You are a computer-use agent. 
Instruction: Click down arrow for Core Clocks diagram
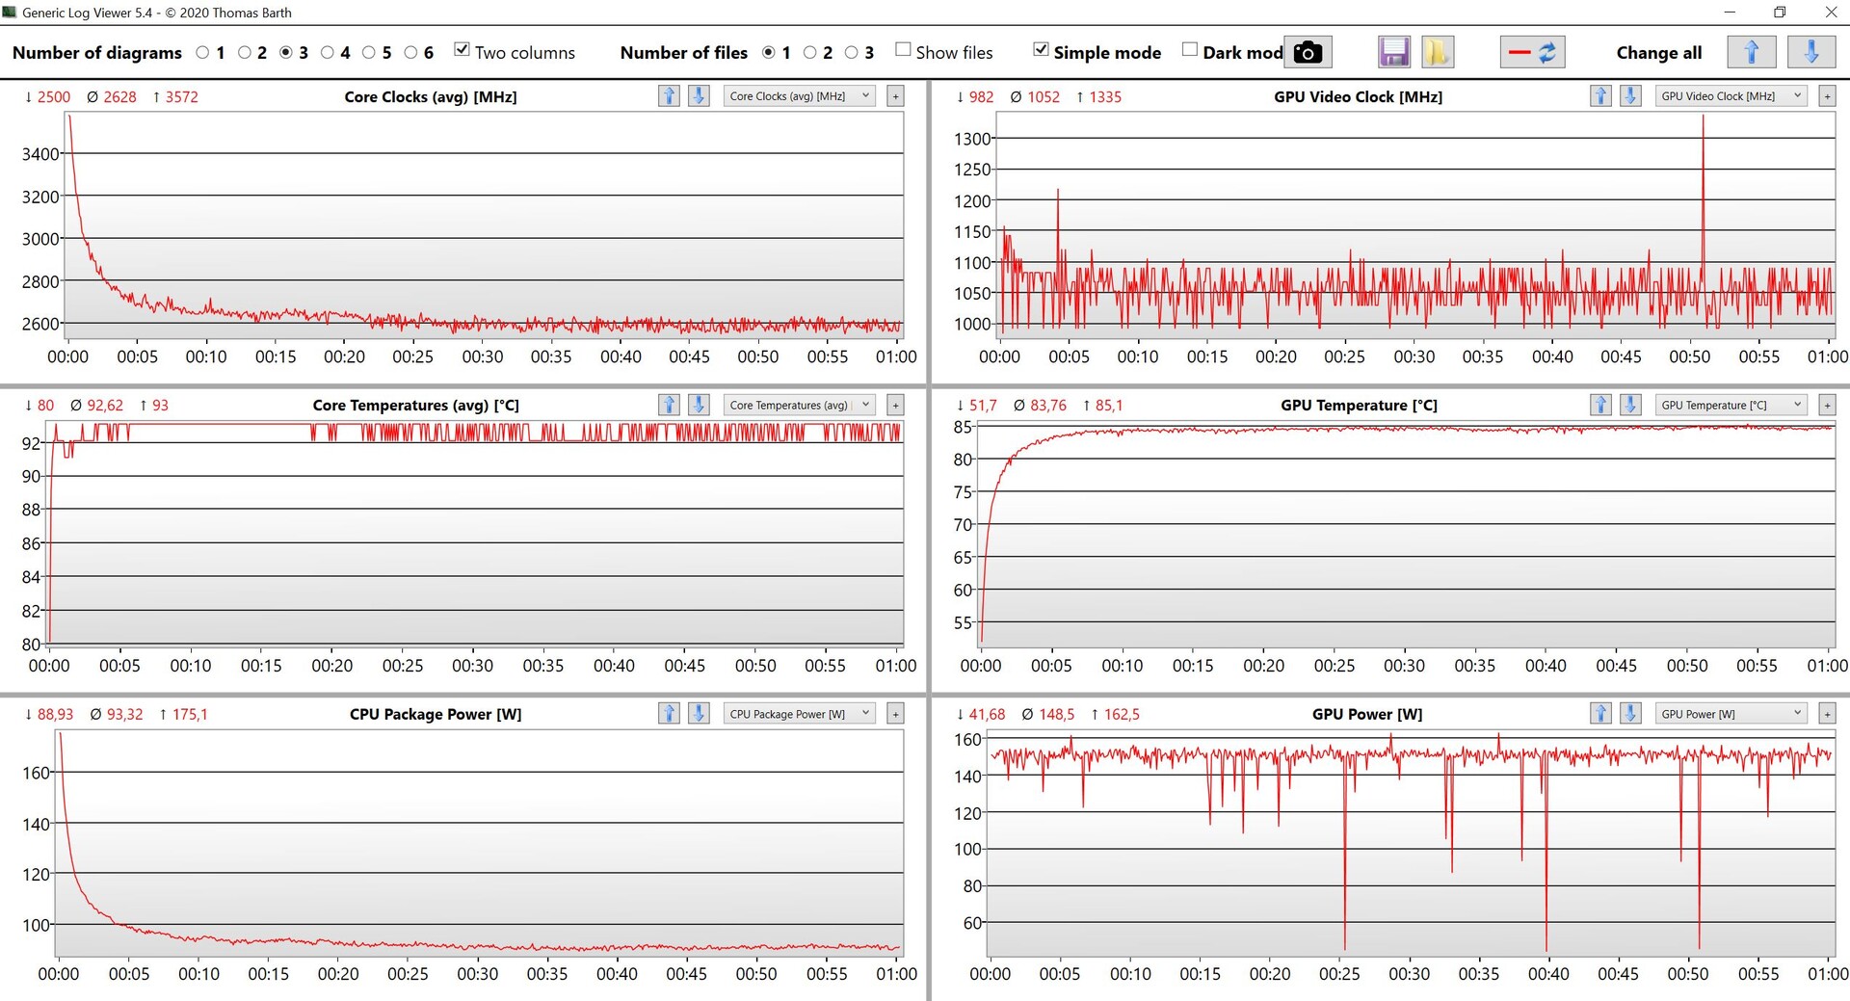(x=699, y=96)
